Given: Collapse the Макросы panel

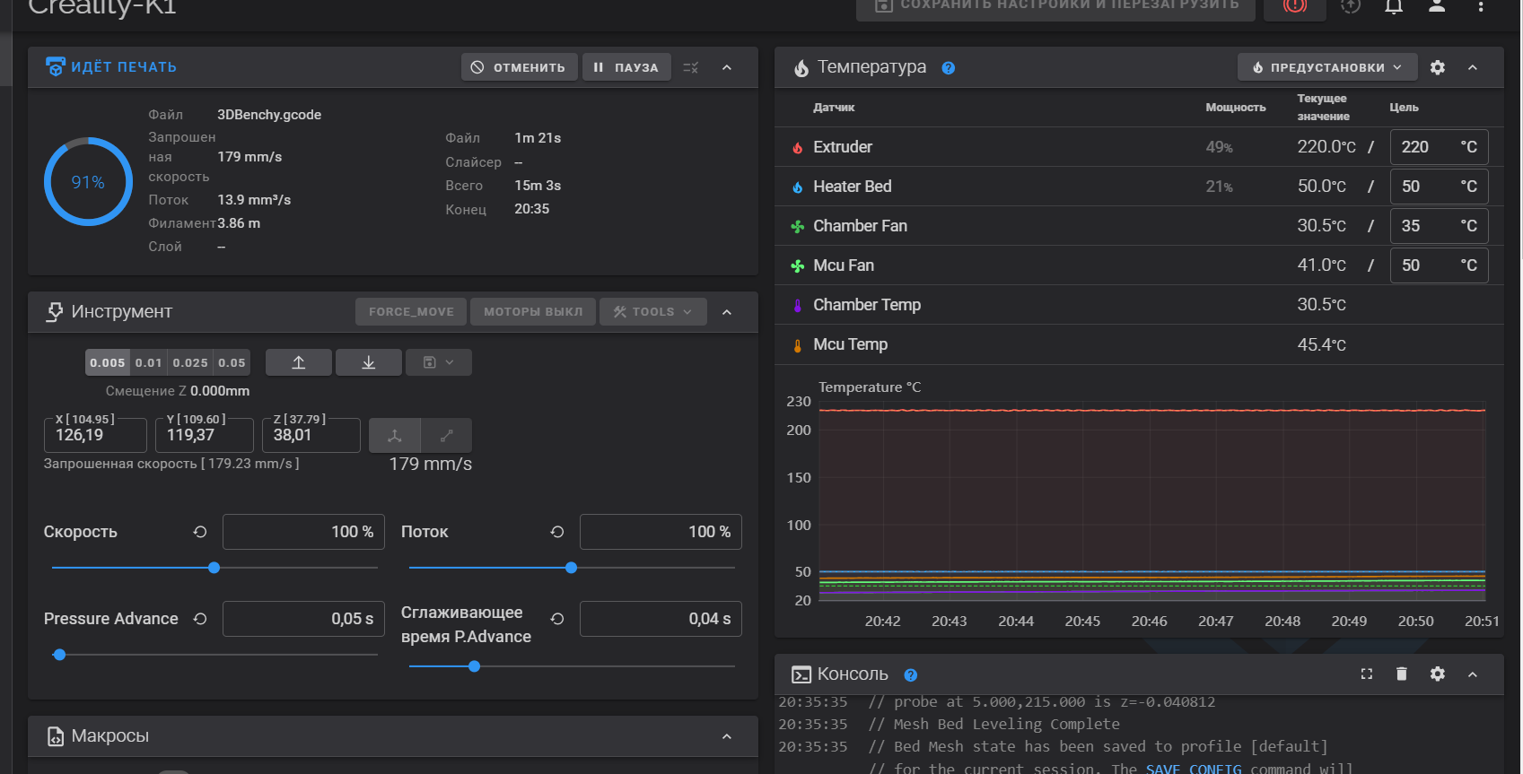Looking at the screenshot, I should click(727, 736).
